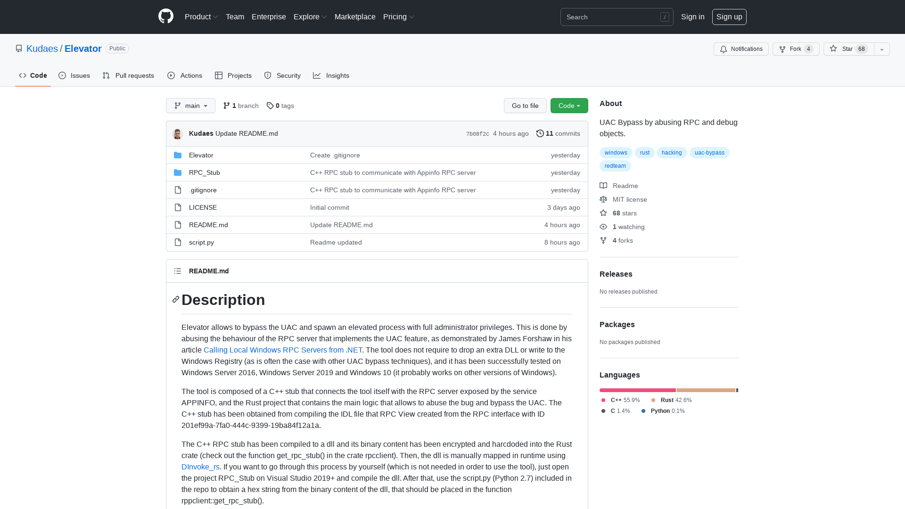The width and height of the screenshot is (905, 509).
Task: Open the GitHub home octocat logo
Action: point(165,16)
